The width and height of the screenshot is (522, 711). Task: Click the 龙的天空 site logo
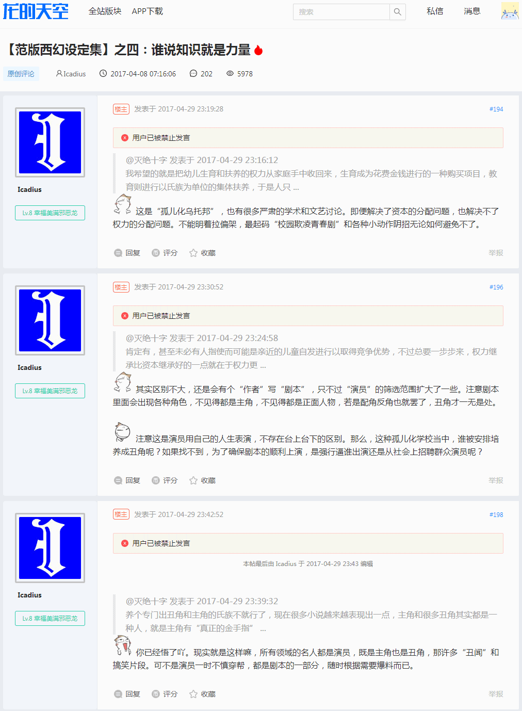36,11
